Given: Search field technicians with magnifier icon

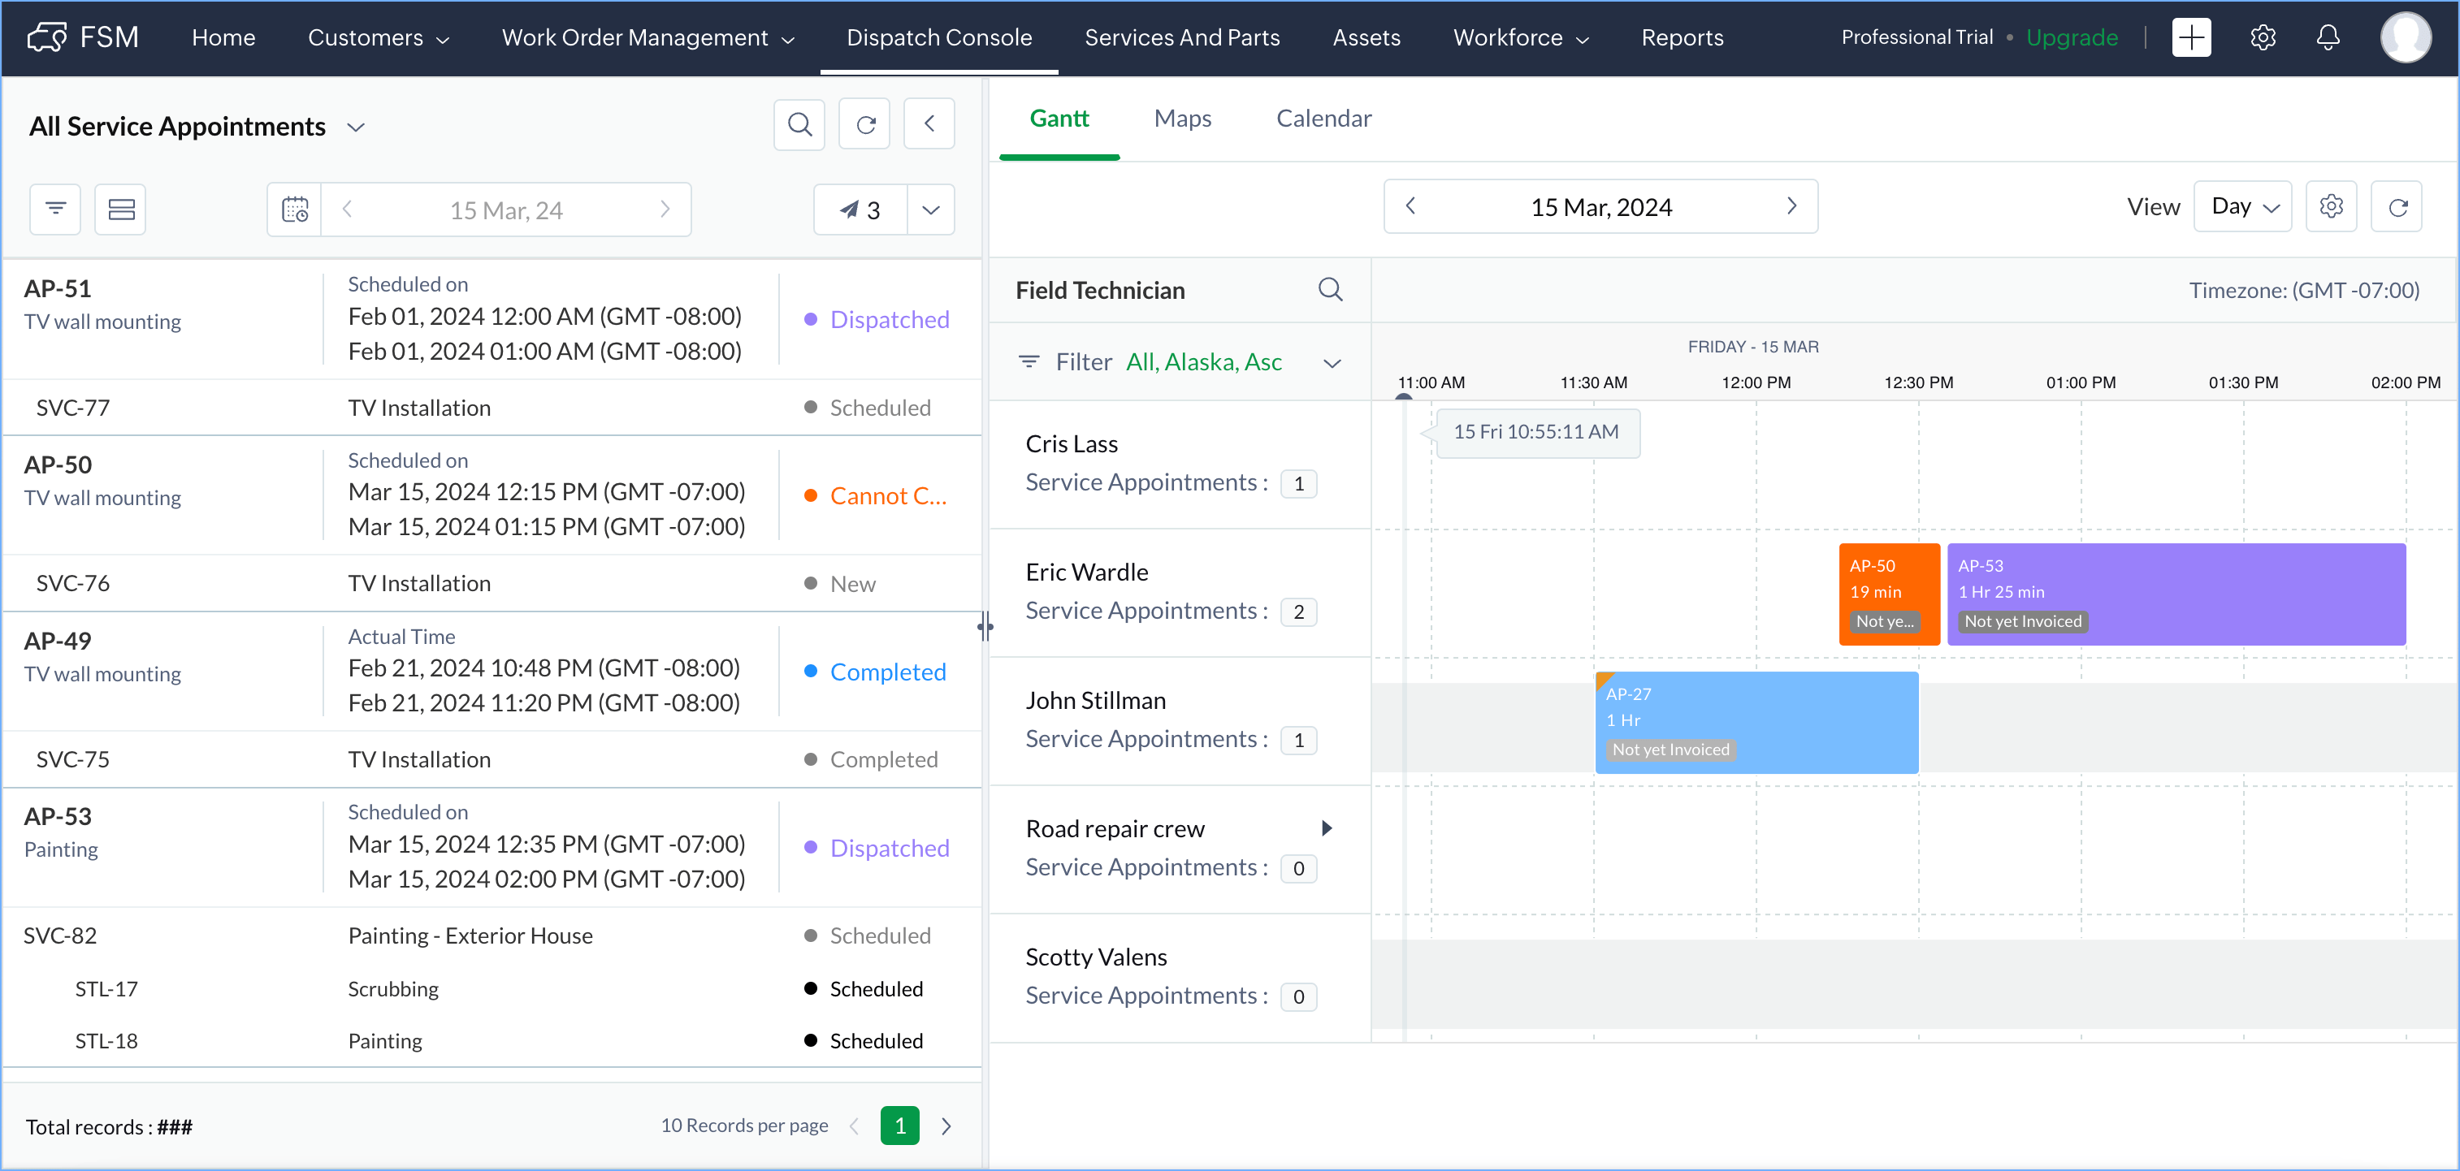Looking at the screenshot, I should (1330, 289).
